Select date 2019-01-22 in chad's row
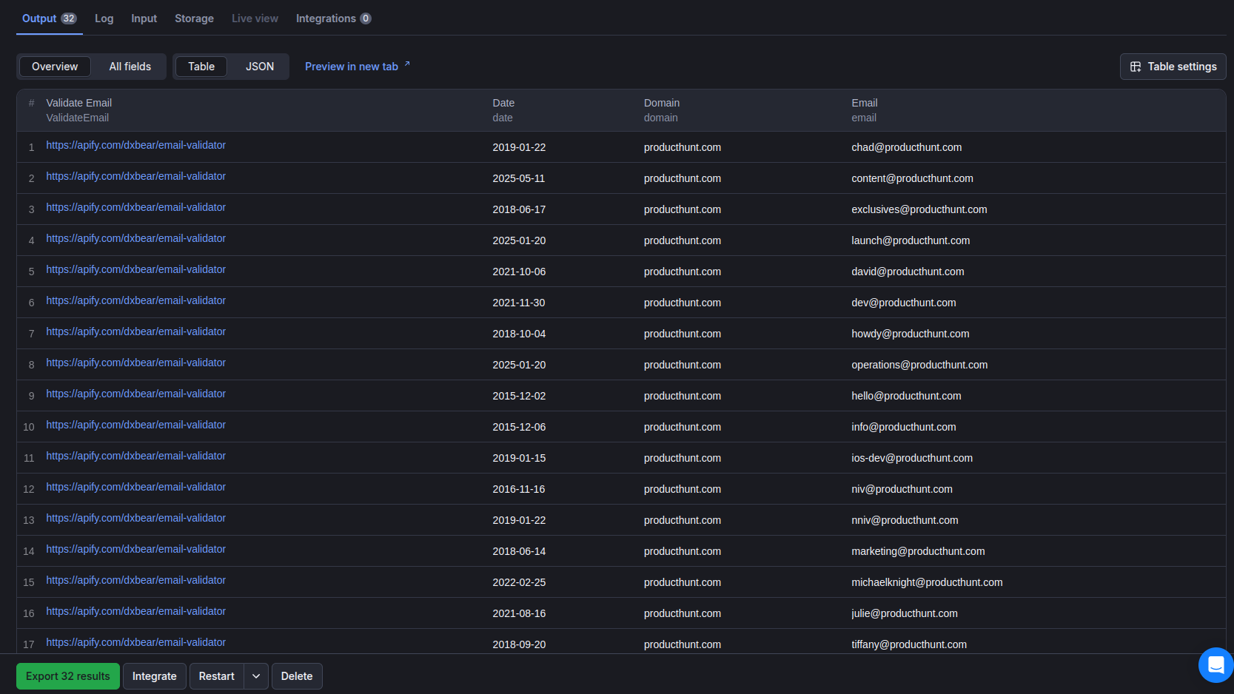The image size is (1234, 694). click(519, 147)
